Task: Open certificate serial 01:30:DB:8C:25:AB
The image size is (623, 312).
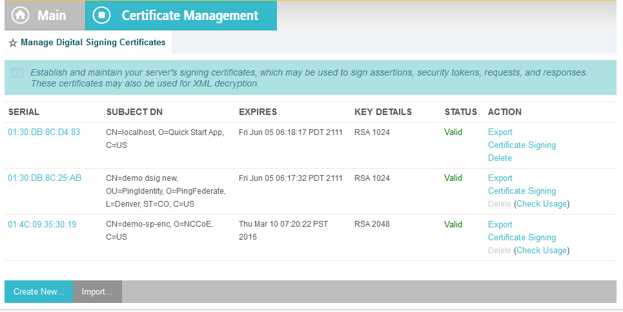Action: point(45,178)
